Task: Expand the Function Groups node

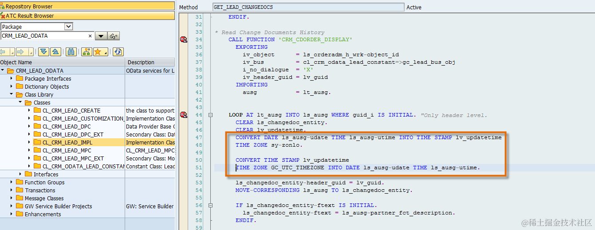Action: [12, 182]
